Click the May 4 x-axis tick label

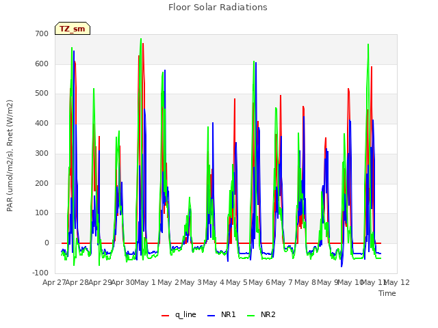[x=214, y=282]
